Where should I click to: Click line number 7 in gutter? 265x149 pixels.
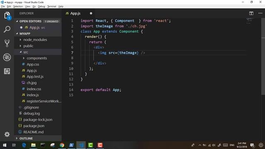click(x=72, y=53)
